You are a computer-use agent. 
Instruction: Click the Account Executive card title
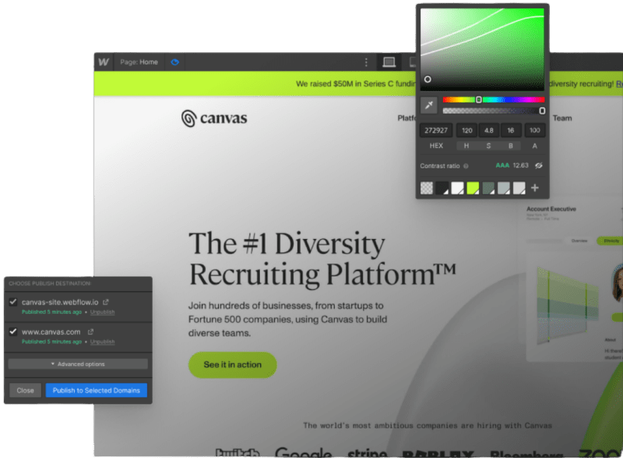pos(551,209)
